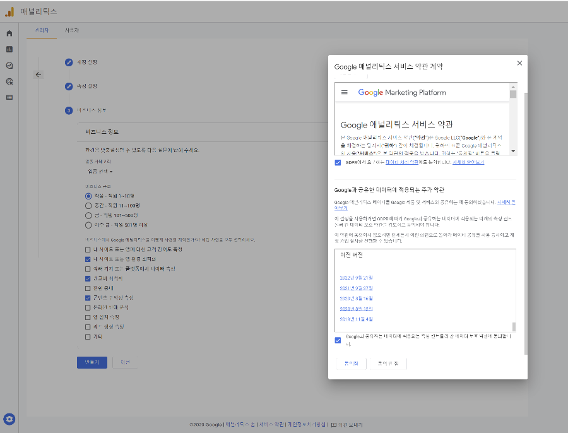Switch to the 관리자 tab

tap(42, 30)
